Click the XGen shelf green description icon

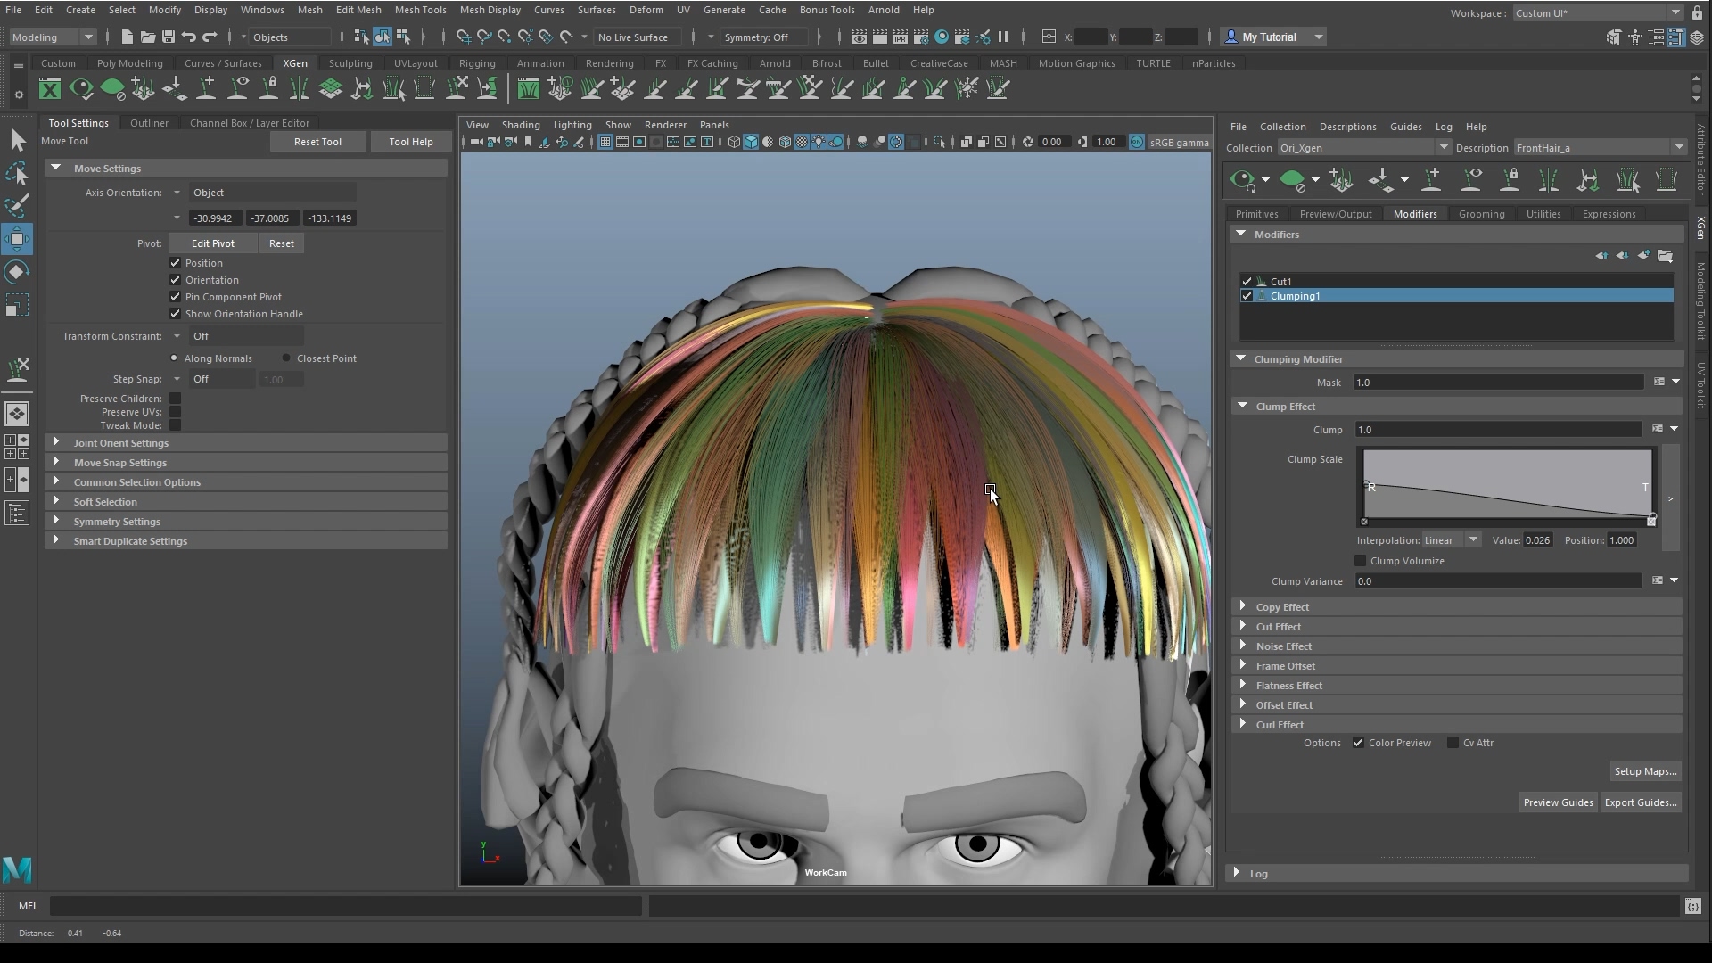[112, 88]
